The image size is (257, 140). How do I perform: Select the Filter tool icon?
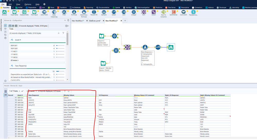click(x=64, y=12)
